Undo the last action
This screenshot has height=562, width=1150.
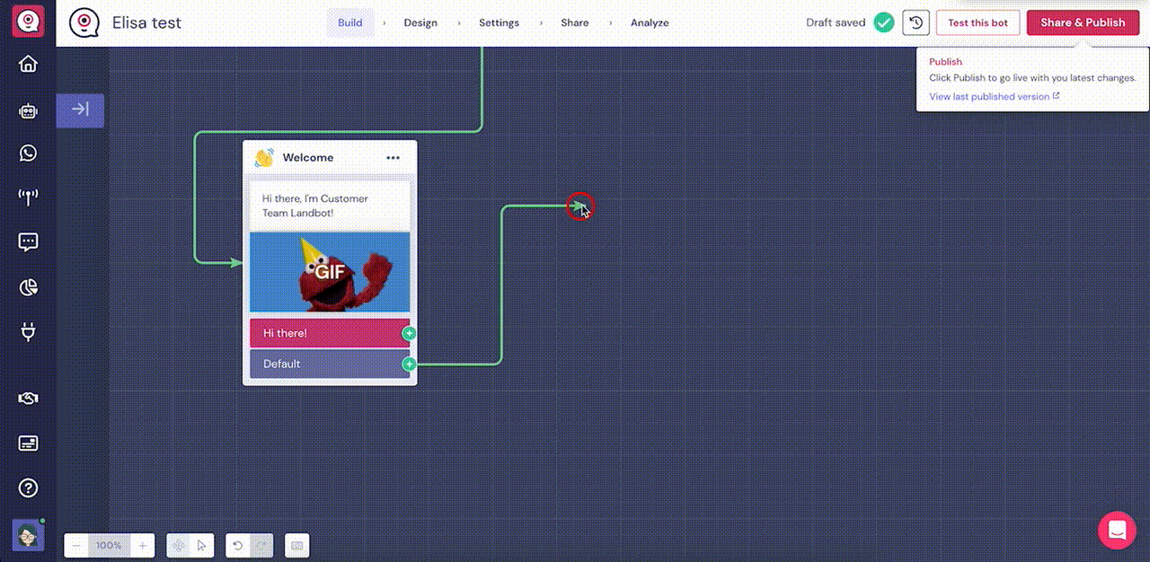(238, 545)
